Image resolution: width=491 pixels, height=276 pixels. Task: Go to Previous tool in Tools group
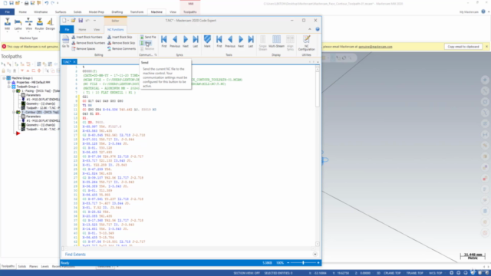230,41
